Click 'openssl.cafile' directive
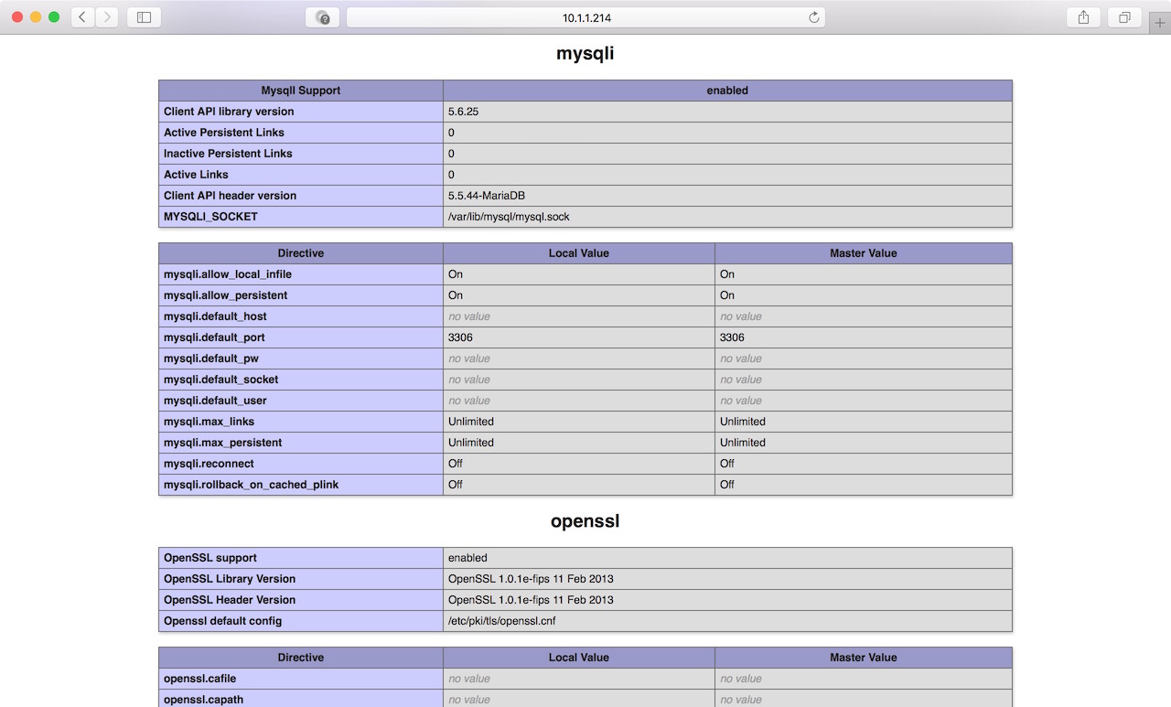The image size is (1171, 707). pos(199,679)
